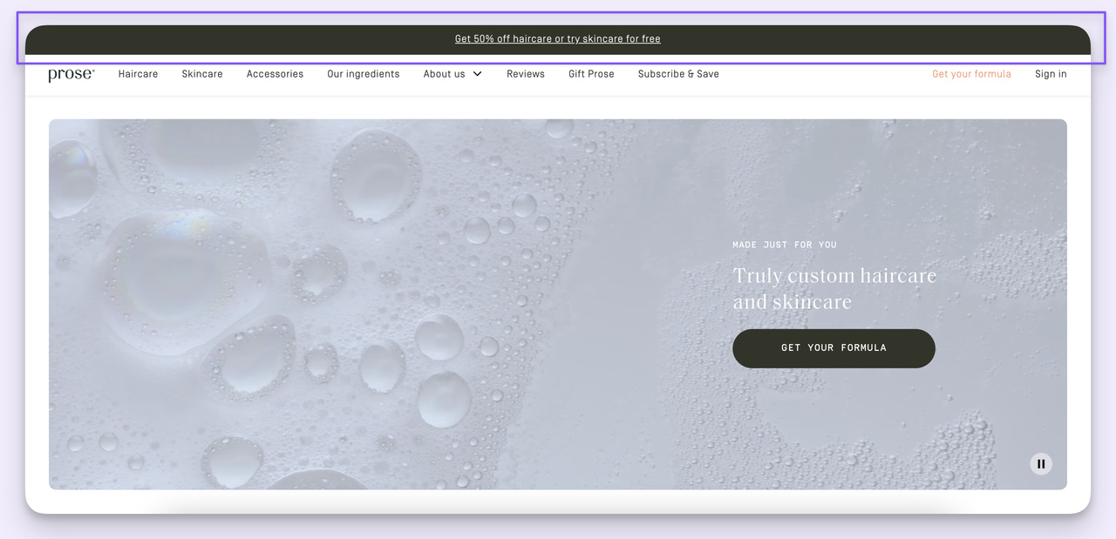Click Sign in
The height and width of the screenshot is (539, 1116).
(x=1051, y=74)
